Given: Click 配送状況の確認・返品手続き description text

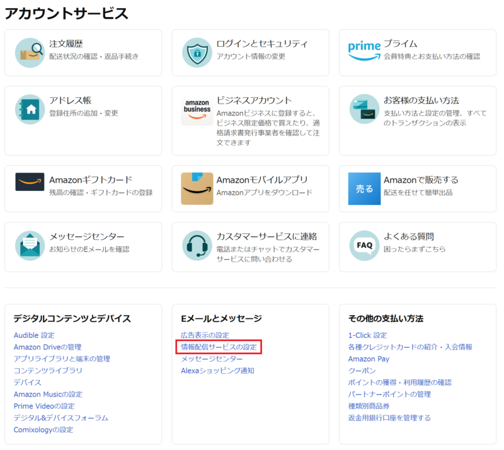Looking at the screenshot, I should click(x=94, y=56).
